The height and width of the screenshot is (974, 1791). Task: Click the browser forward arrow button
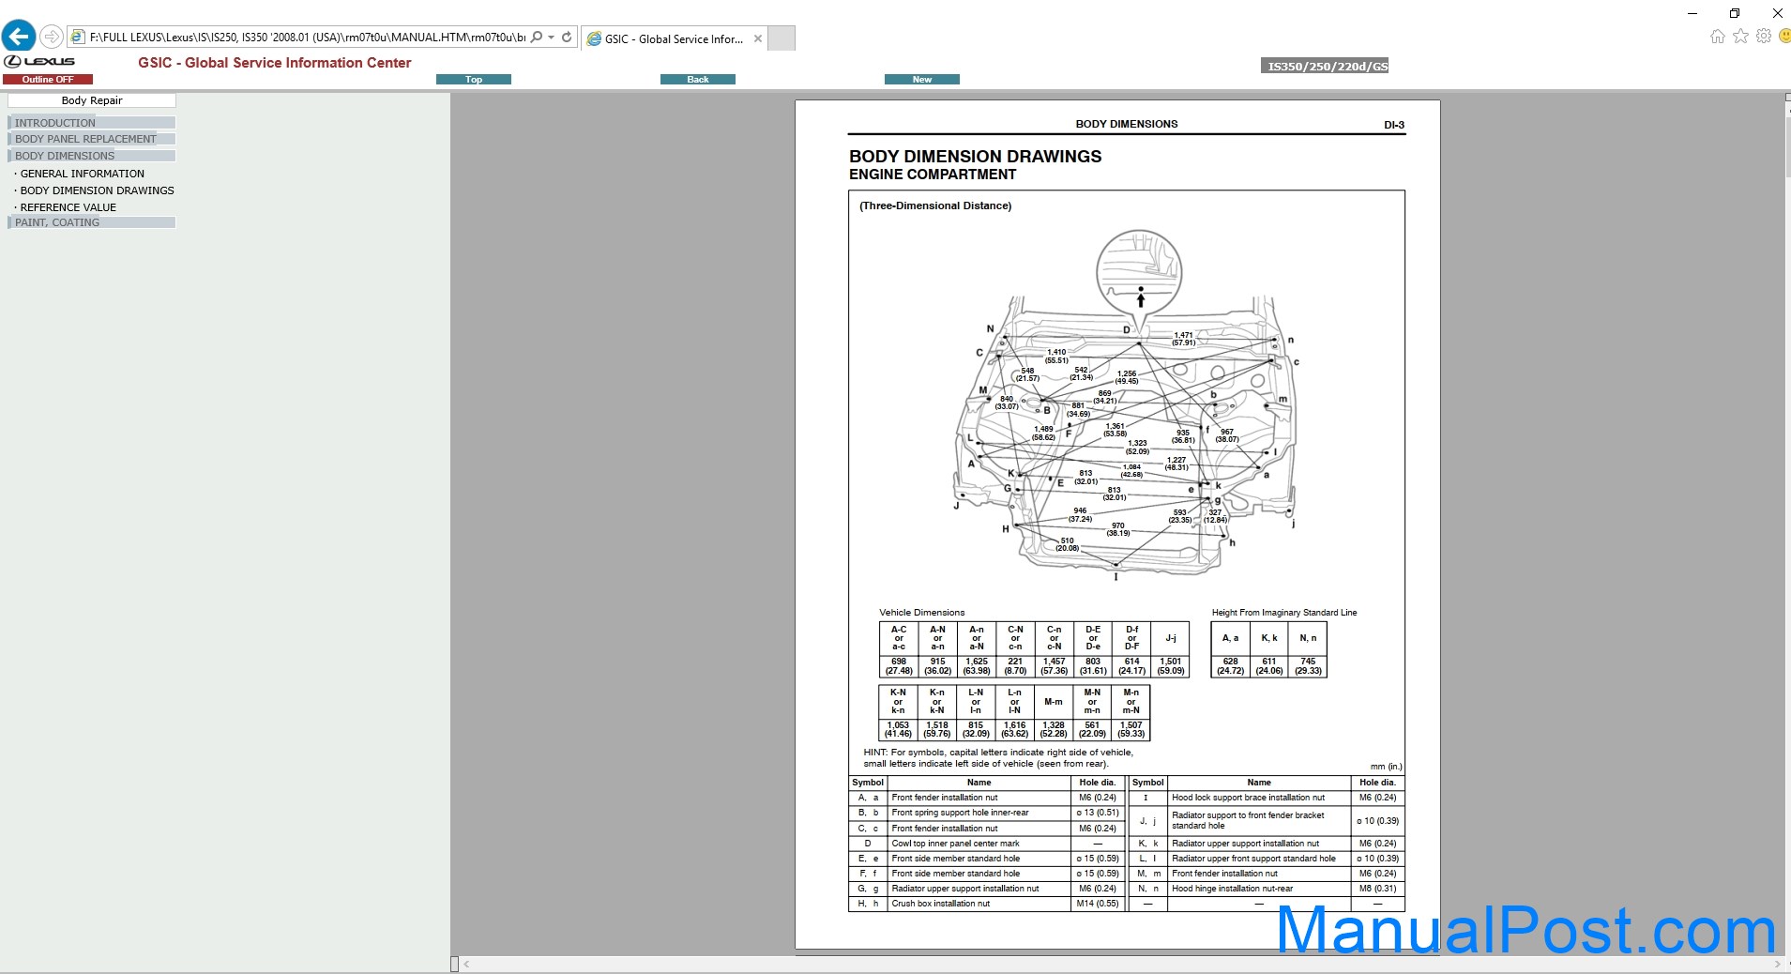52,38
